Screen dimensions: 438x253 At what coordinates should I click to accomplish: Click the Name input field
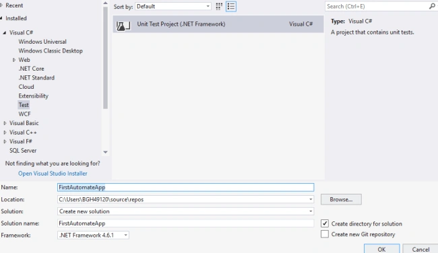click(x=186, y=188)
